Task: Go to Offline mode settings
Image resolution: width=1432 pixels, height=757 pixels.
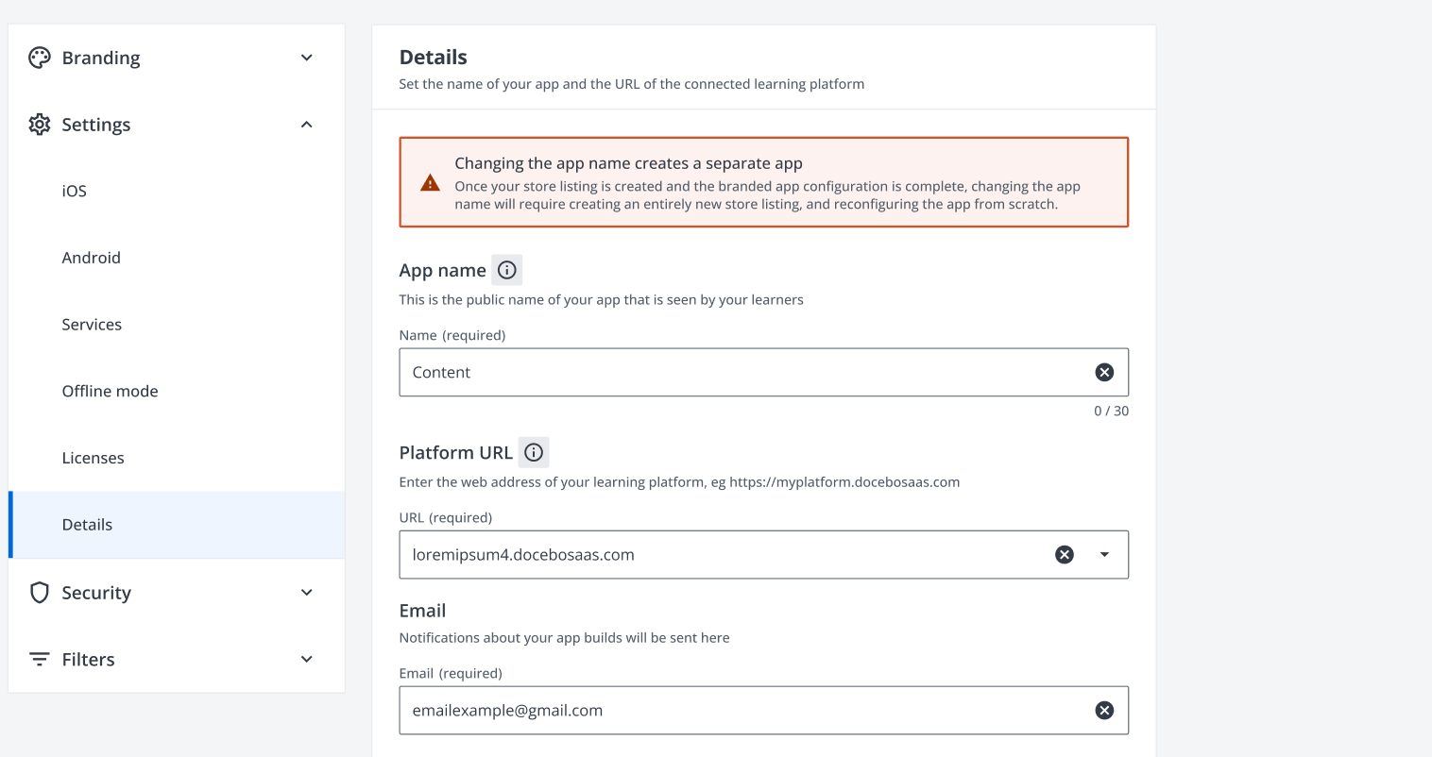Action: pos(110,392)
